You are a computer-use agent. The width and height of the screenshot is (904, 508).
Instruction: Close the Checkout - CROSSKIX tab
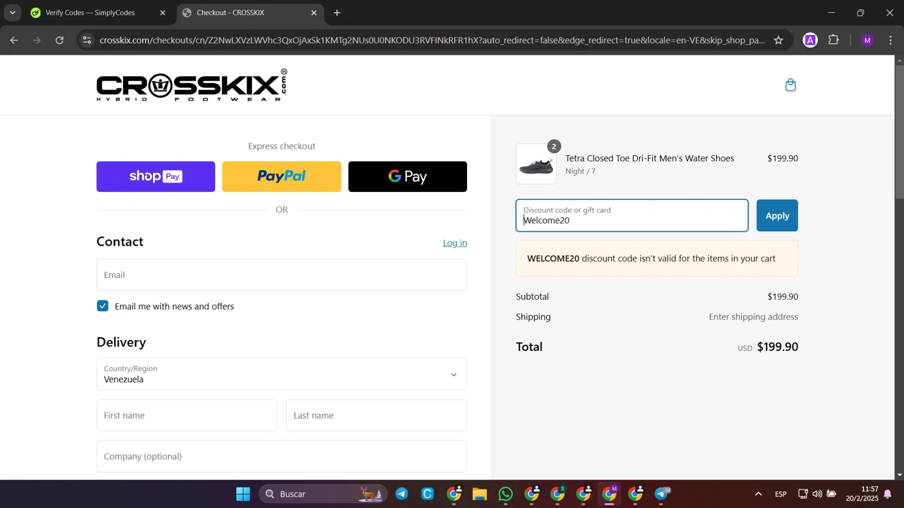pyautogui.click(x=314, y=13)
